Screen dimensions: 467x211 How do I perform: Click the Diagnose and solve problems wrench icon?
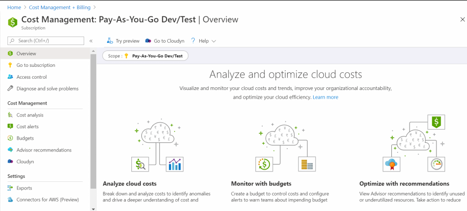[x=10, y=89]
